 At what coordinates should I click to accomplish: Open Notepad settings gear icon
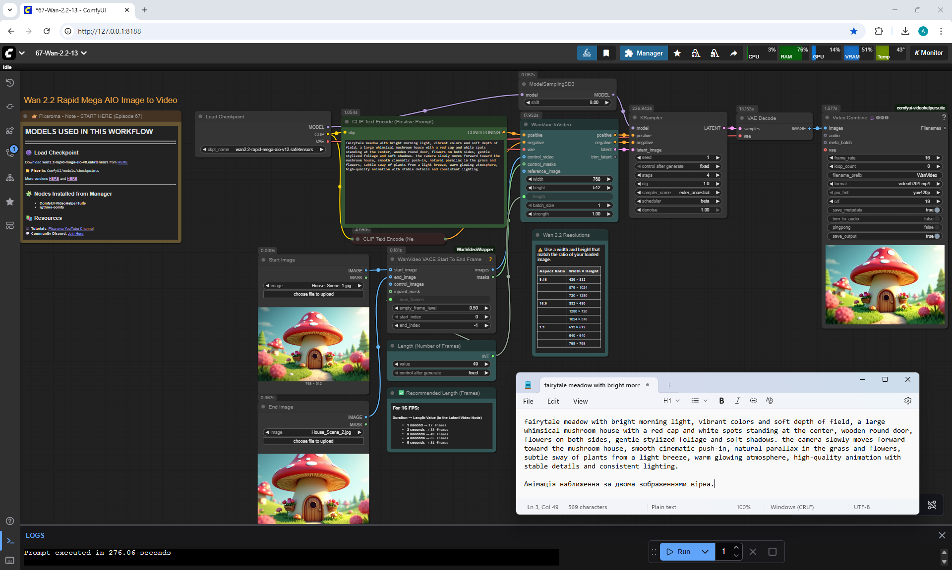[x=907, y=401]
